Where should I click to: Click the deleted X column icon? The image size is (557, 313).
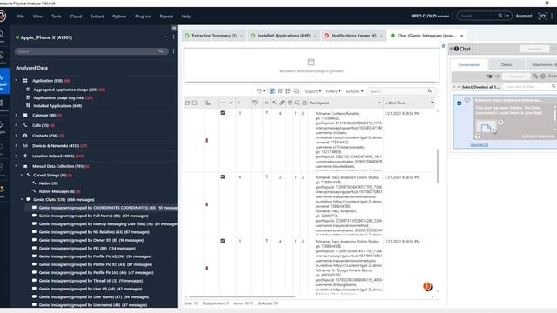point(267,103)
